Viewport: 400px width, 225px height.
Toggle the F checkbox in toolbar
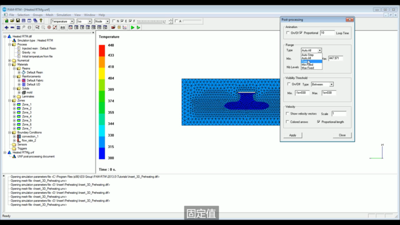pos(130,21)
